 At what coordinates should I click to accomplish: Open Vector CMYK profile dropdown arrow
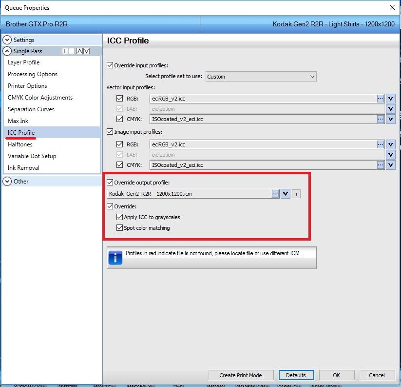pyautogui.click(x=390, y=119)
